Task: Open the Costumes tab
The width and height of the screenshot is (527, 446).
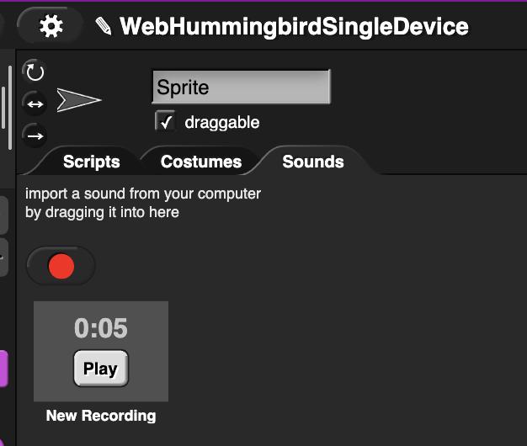Action: click(x=201, y=162)
